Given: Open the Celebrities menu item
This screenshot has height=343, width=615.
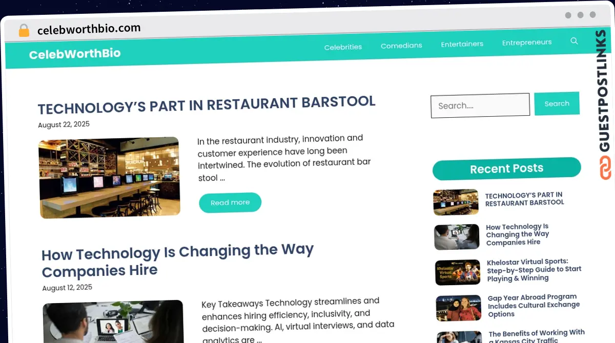Looking at the screenshot, I should tap(343, 47).
